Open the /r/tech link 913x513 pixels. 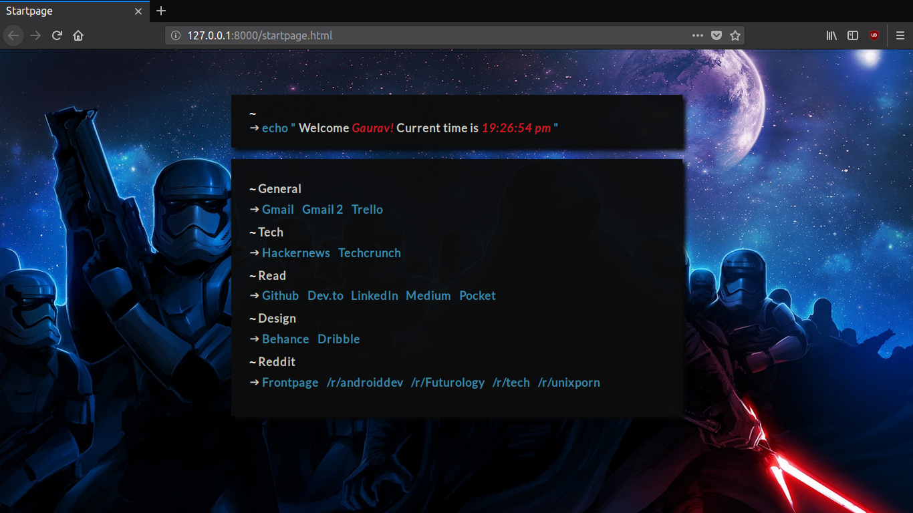(x=511, y=383)
